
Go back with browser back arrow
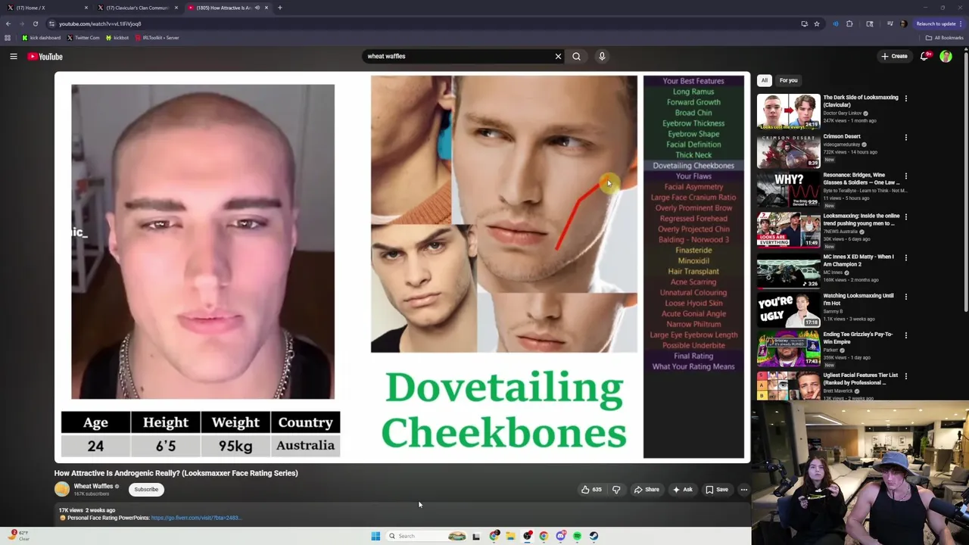8,23
